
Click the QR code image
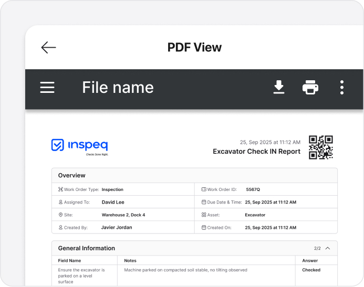pos(321,147)
